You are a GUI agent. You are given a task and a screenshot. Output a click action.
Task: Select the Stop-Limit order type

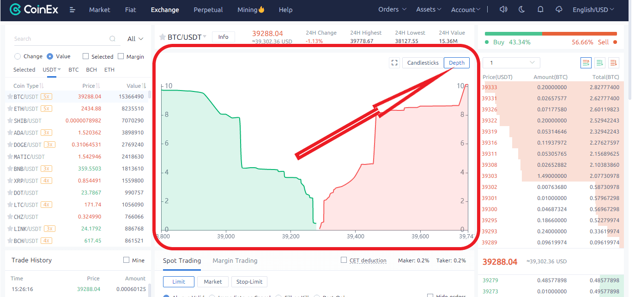coord(249,281)
